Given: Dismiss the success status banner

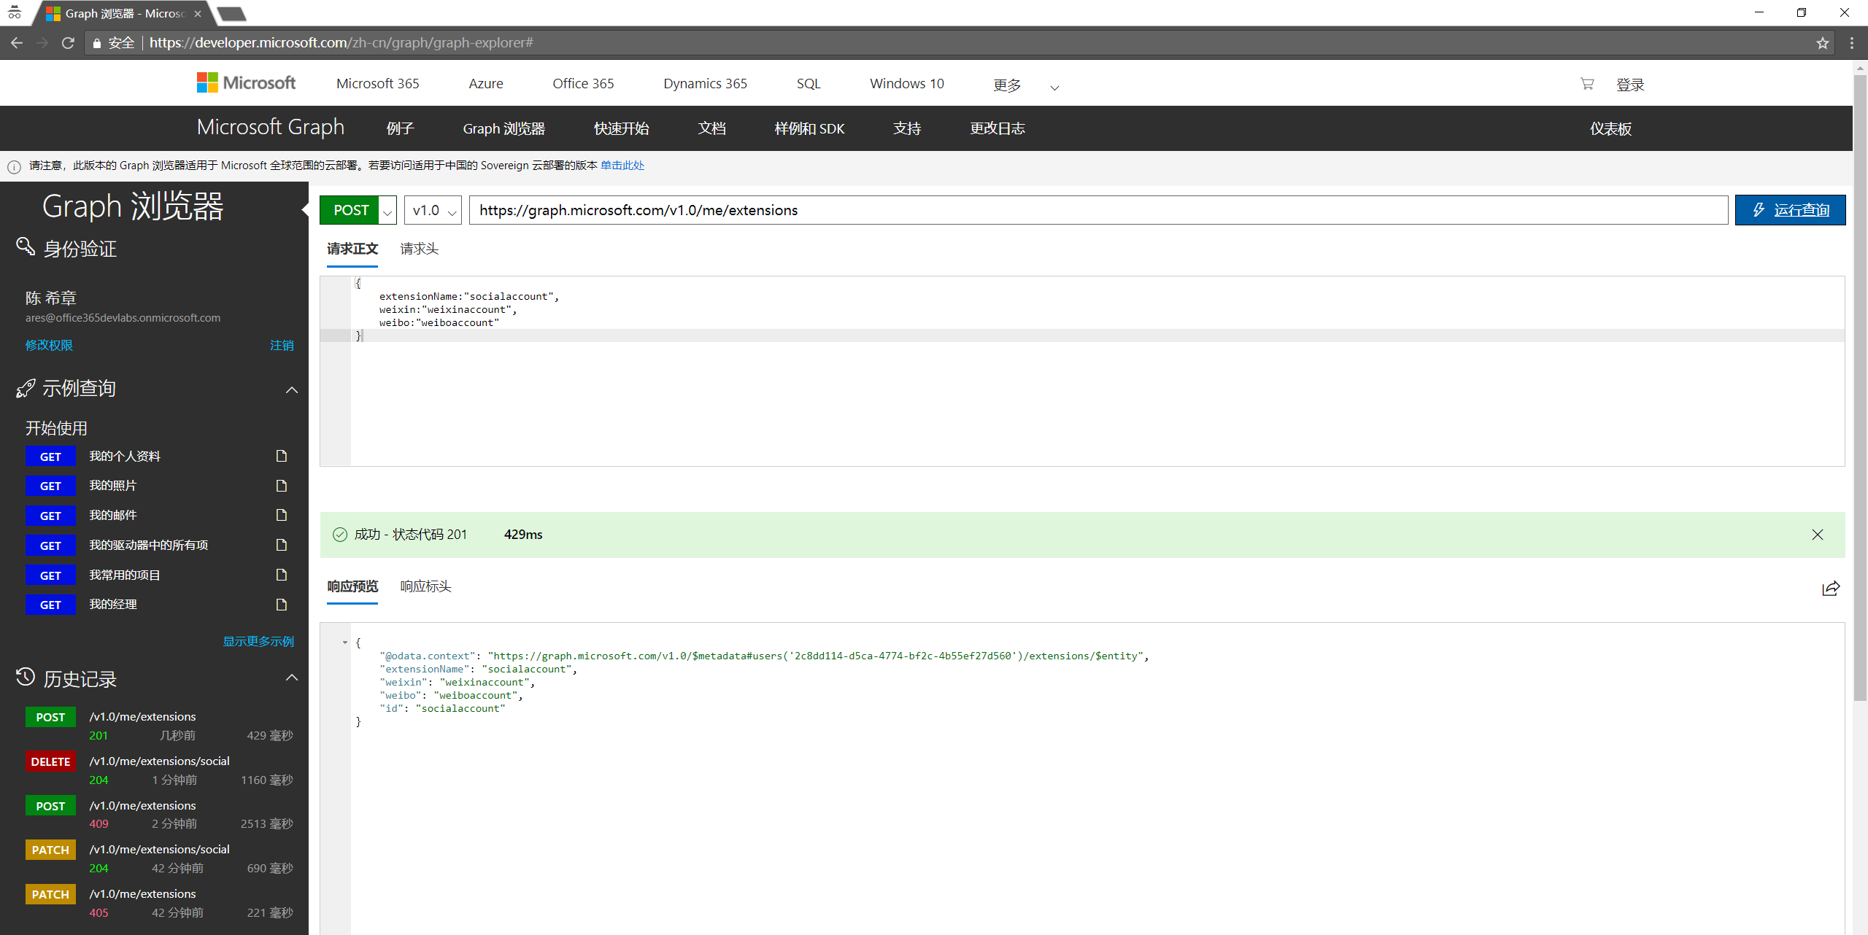Looking at the screenshot, I should tap(1817, 535).
